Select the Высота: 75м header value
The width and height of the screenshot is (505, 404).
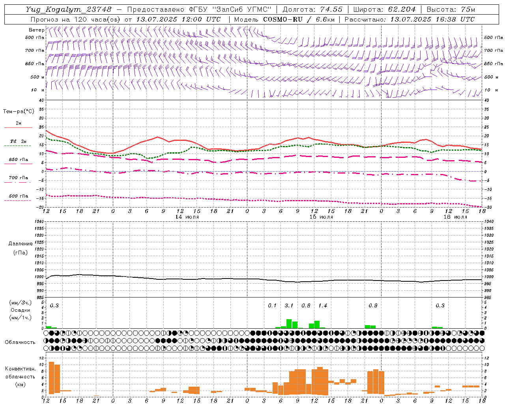pos(451,9)
